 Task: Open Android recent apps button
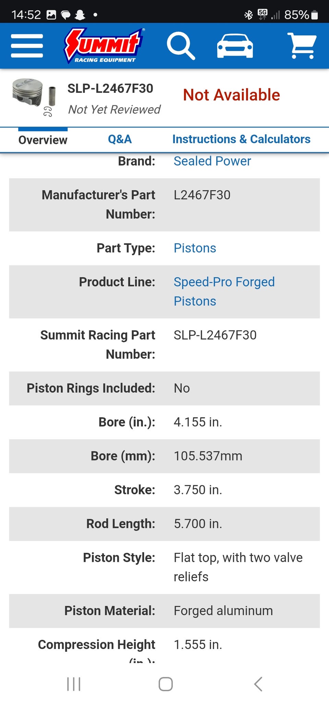click(74, 684)
